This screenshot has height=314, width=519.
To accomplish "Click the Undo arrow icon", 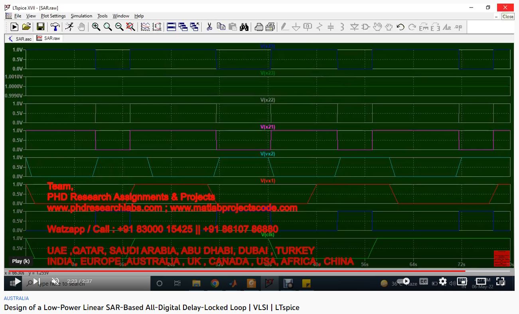I will pyautogui.click(x=401, y=27).
